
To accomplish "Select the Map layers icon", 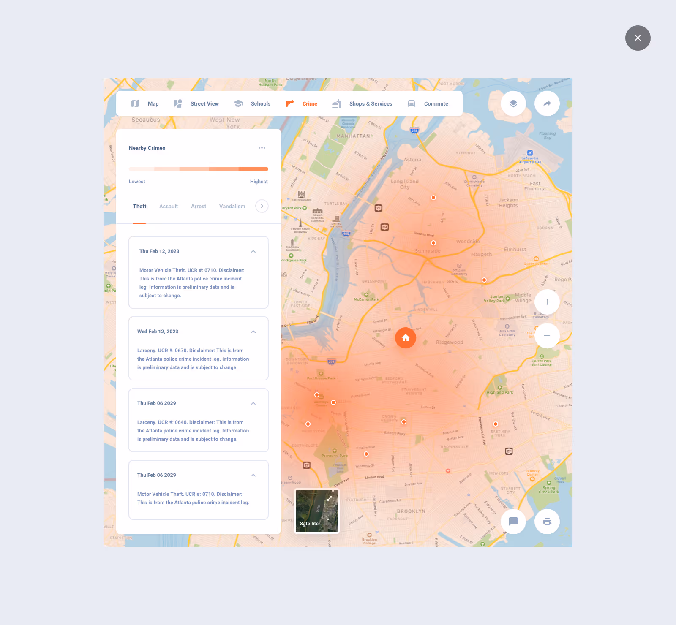I will (x=513, y=103).
